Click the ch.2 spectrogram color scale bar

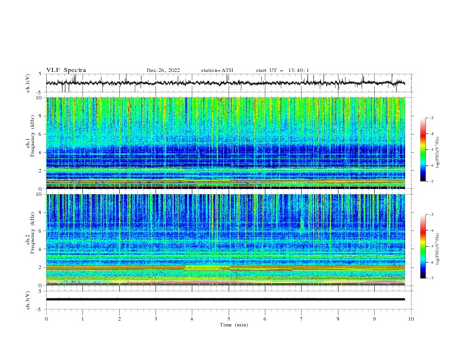coord(423,246)
